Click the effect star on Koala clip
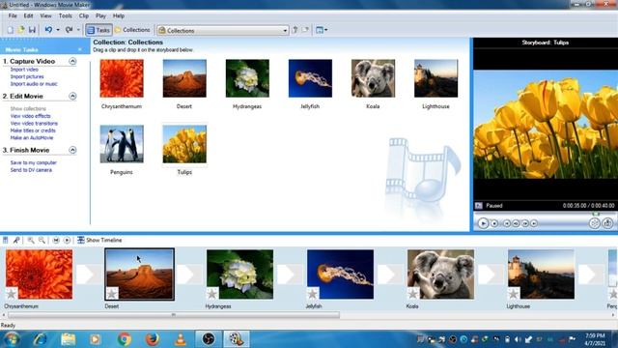Screen dimensions: 618x348 pyautogui.click(x=413, y=294)
